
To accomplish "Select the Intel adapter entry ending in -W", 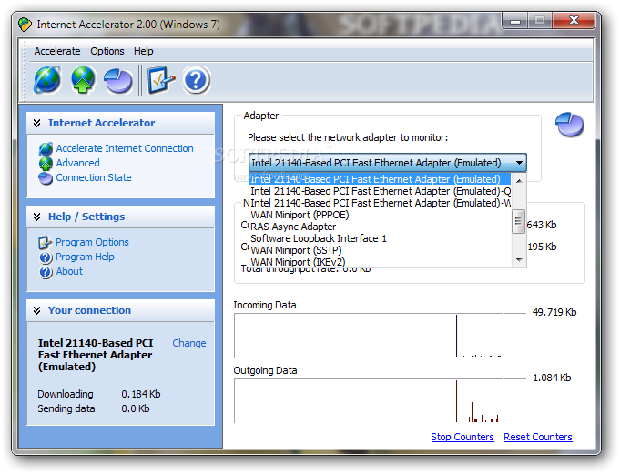I will [380, 203].
